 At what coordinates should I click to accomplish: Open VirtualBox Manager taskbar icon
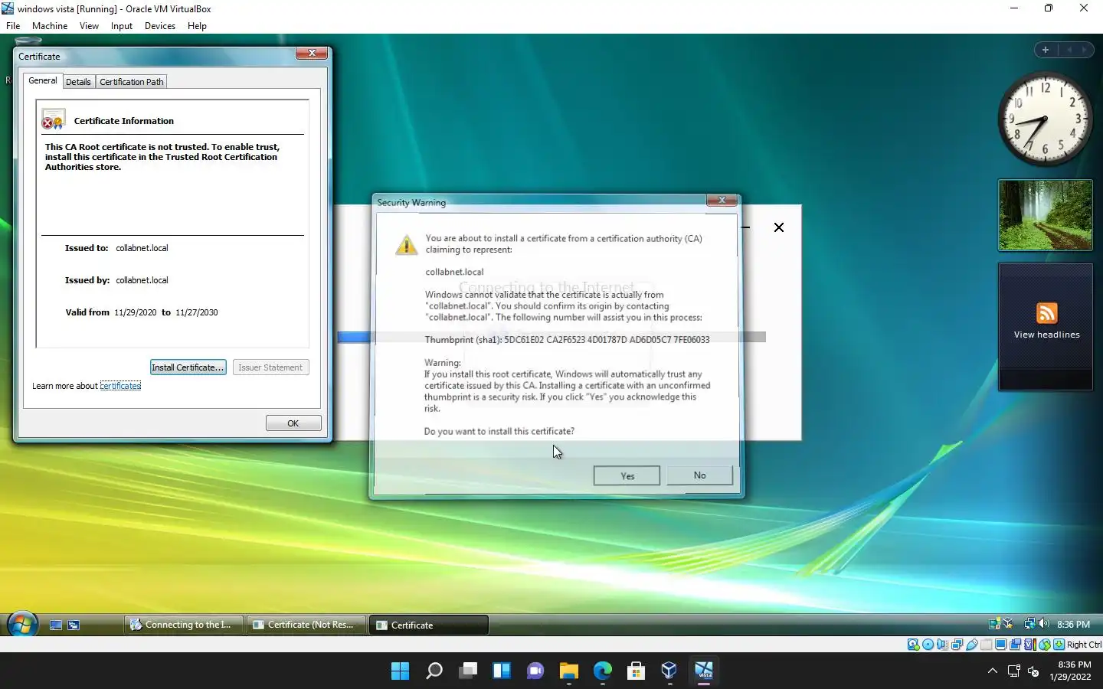click(x=669, y=671)
